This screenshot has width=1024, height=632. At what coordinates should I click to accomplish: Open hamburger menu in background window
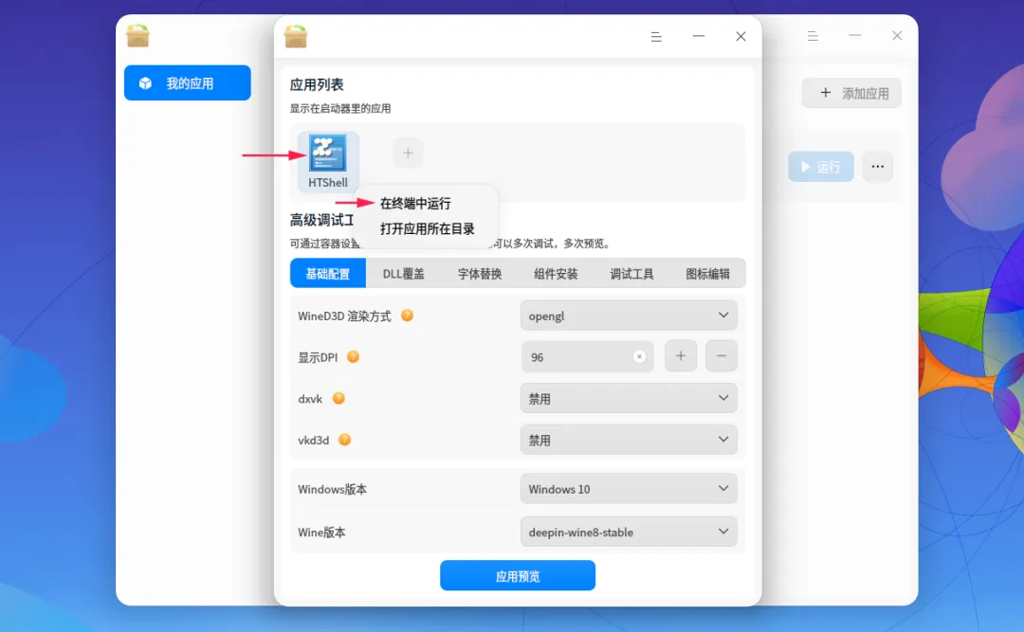[x=813, y=36]
